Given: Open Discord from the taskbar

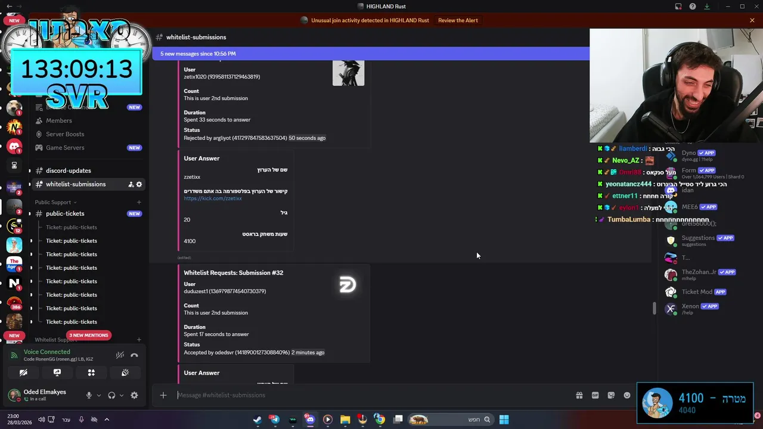Looking at the screenshot, I should [x=310, y=419].
